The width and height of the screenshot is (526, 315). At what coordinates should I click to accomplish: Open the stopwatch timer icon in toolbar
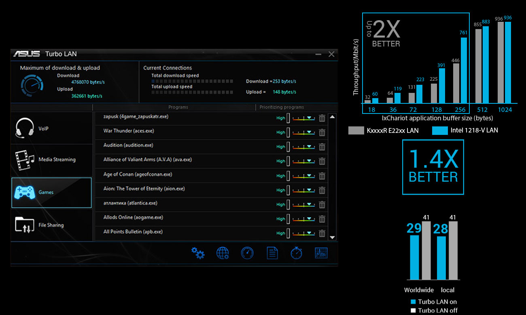[x=297, y=253]
